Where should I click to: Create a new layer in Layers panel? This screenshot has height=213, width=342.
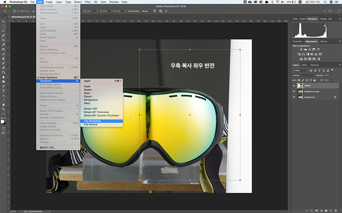tap(331, 211)
